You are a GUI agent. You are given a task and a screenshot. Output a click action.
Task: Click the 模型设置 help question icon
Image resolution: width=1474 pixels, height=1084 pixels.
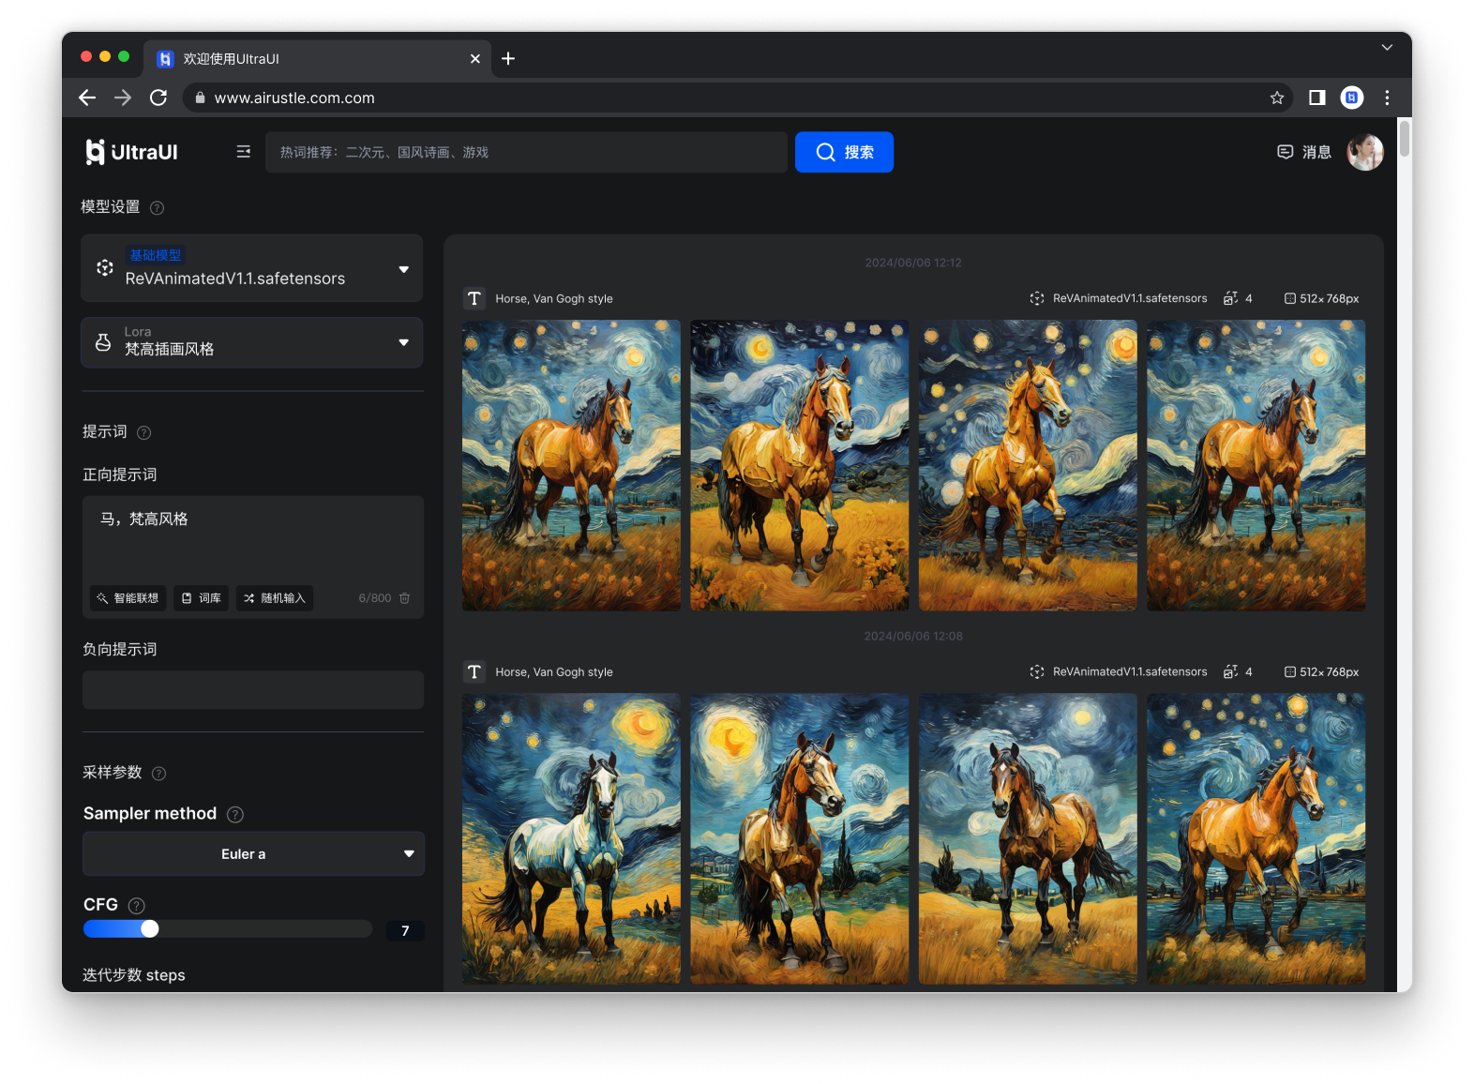click(x=158, y=208)
